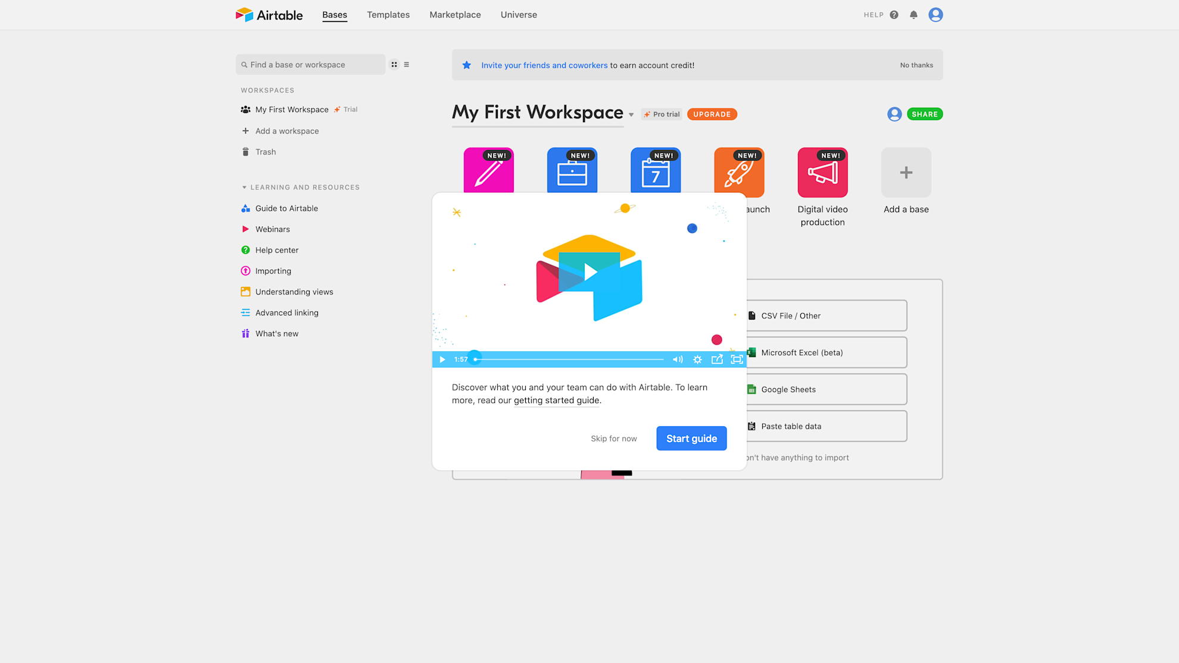Open the orange rocket launch base

(739, 173)
